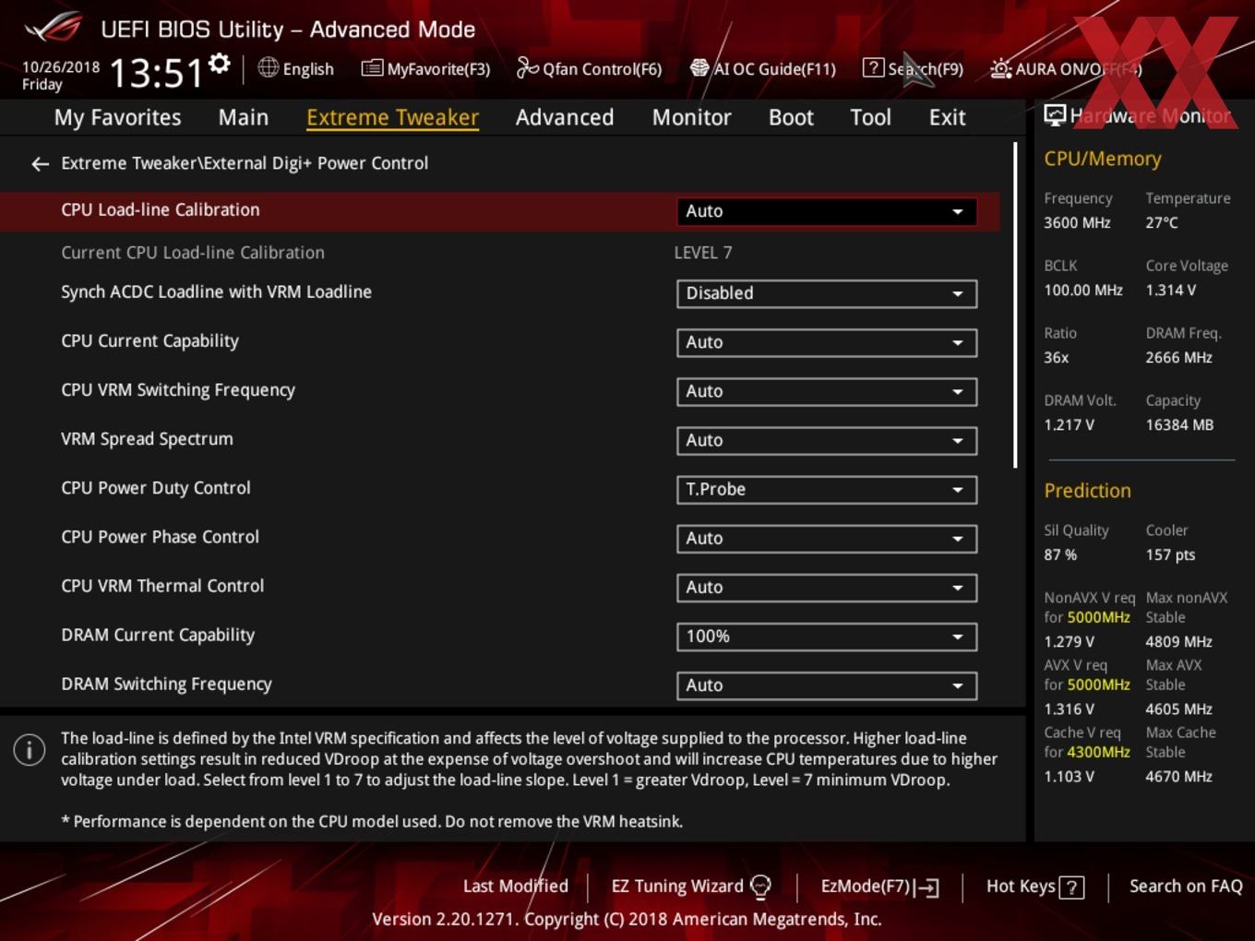Switch to My Favorites tab
Image resolution: width=1255 pixels, height=941 pixels.
click(117, 117)
